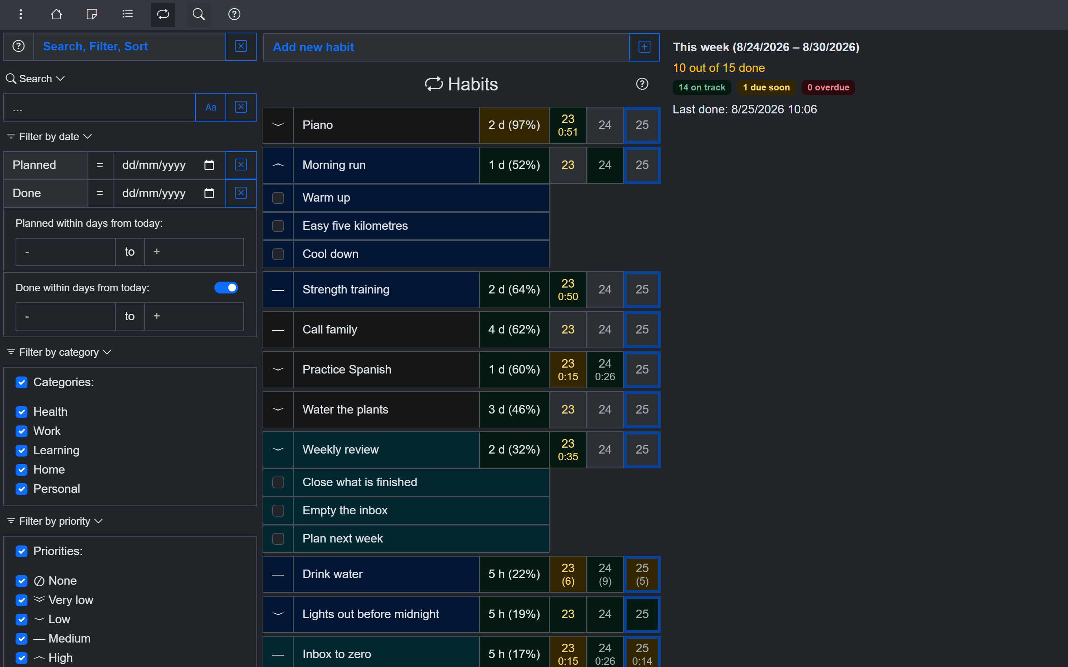Change Planned date comparison operator
The width and height of the screenshot is (1068, 667).
click(x=100, y=165)
